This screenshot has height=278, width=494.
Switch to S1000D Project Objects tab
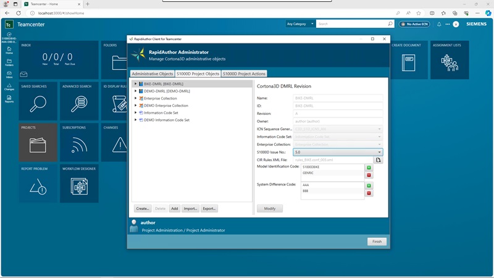pyautogui.click(x=198, y=74)
